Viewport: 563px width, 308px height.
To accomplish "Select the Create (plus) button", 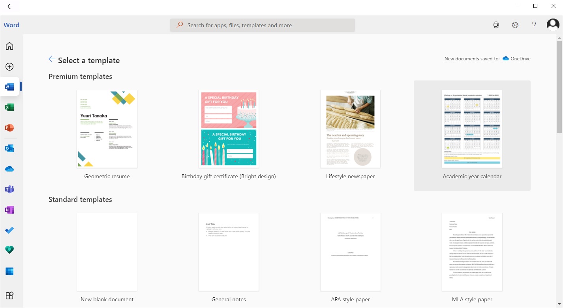I will 9,66.
